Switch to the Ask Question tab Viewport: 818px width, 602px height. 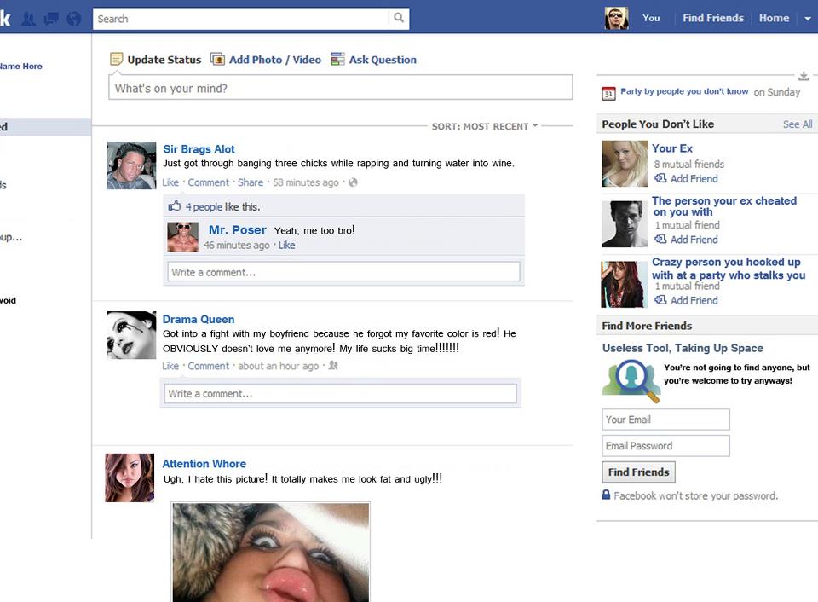point(373,60)
